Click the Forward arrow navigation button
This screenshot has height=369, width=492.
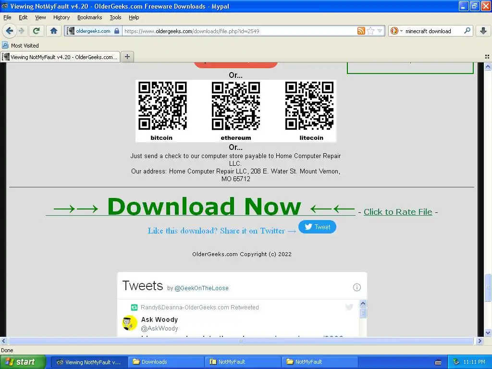coord(21,31)
